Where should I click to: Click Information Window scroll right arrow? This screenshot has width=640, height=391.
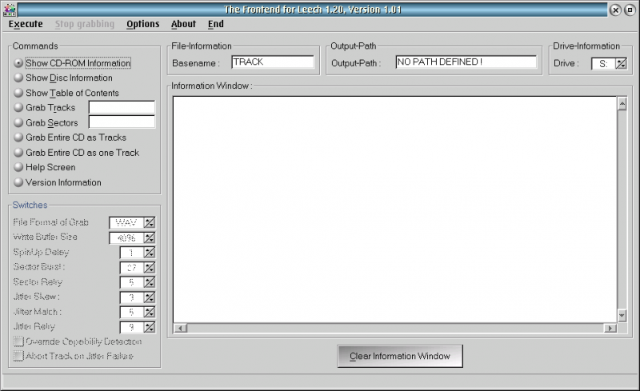tap(610, 328)
